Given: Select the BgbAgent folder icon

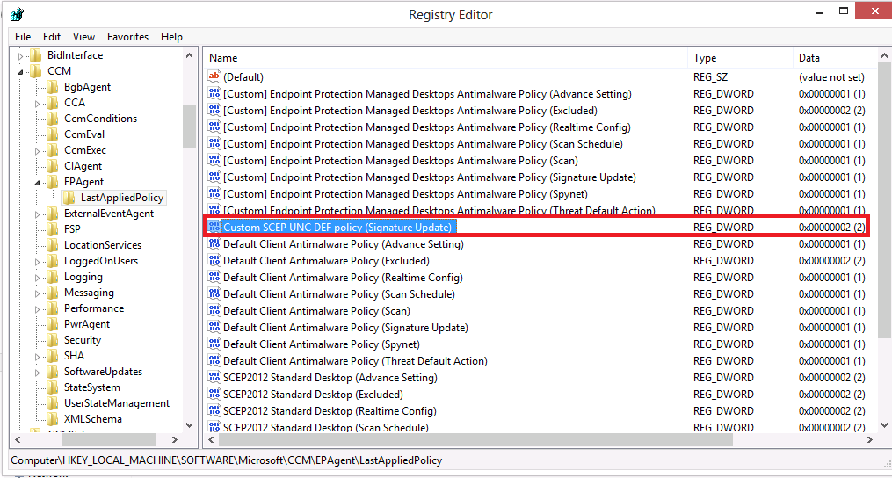Looking at the screenshot, I should click(x=53, y=87).
